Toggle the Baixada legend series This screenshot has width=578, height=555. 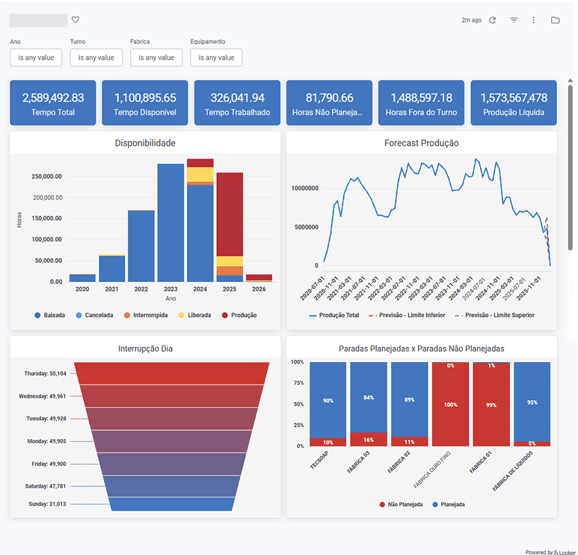pyautogui.click(x=50, y=316)
